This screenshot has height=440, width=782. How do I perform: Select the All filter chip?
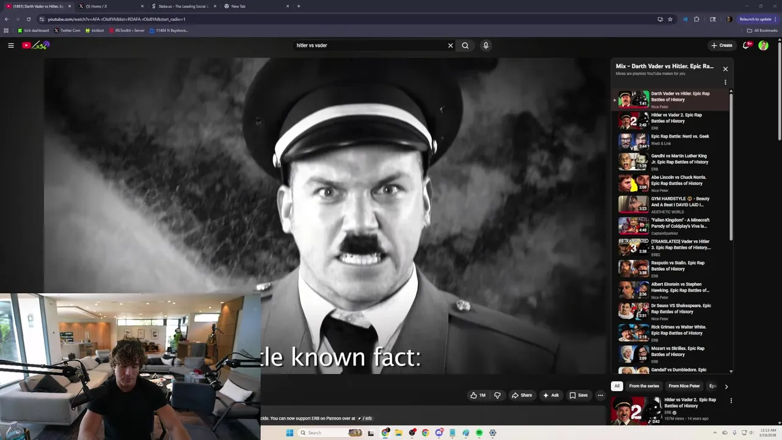pyautogui.click(x=617, y=386)
